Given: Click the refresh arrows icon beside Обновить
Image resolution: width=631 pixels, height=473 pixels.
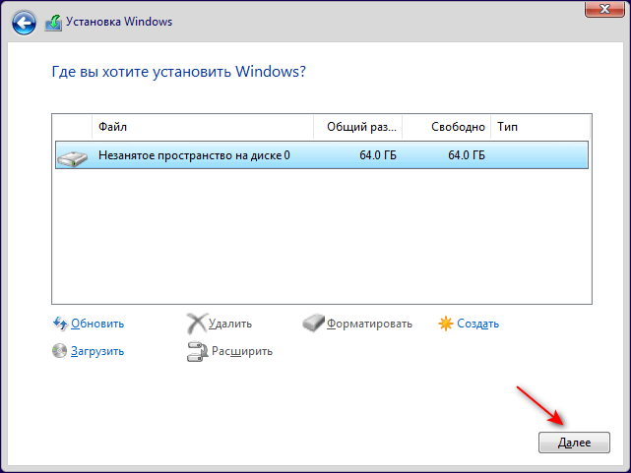Looking at the screenshot, I should (60, 324).
